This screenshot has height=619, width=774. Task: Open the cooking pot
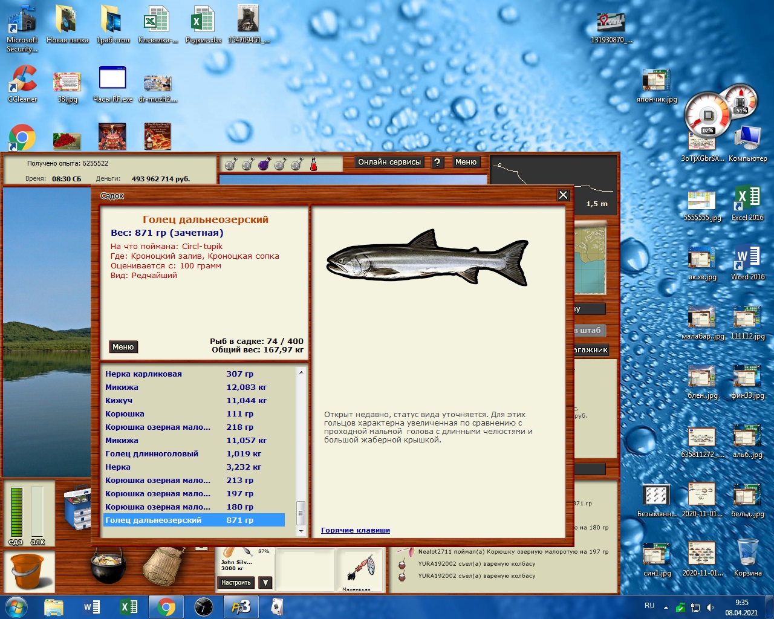[108, 566]
